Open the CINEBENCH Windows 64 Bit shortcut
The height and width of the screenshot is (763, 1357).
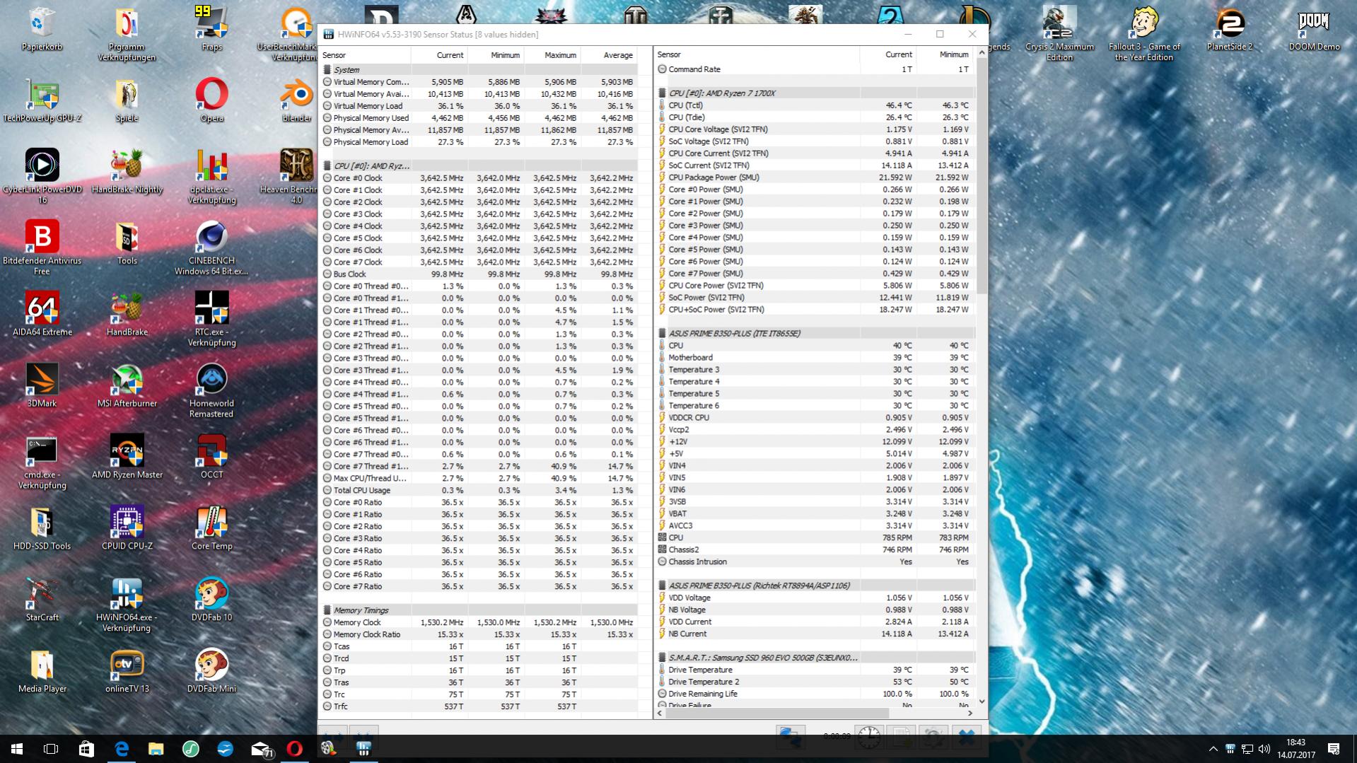[211, 247]
